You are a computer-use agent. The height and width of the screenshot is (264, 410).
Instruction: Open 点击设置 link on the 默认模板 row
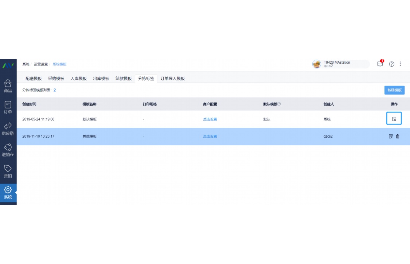pyautogui.click(x=210, y=119)
